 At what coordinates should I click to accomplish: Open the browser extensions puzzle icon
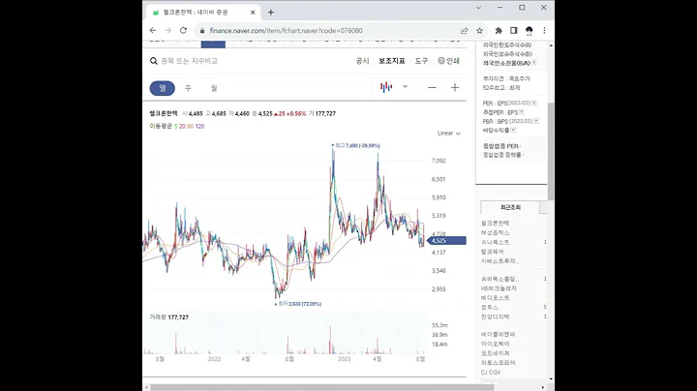499,31
